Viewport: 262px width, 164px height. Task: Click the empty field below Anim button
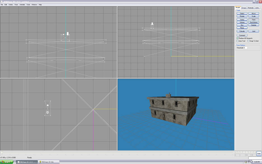(x=255, y=158)
